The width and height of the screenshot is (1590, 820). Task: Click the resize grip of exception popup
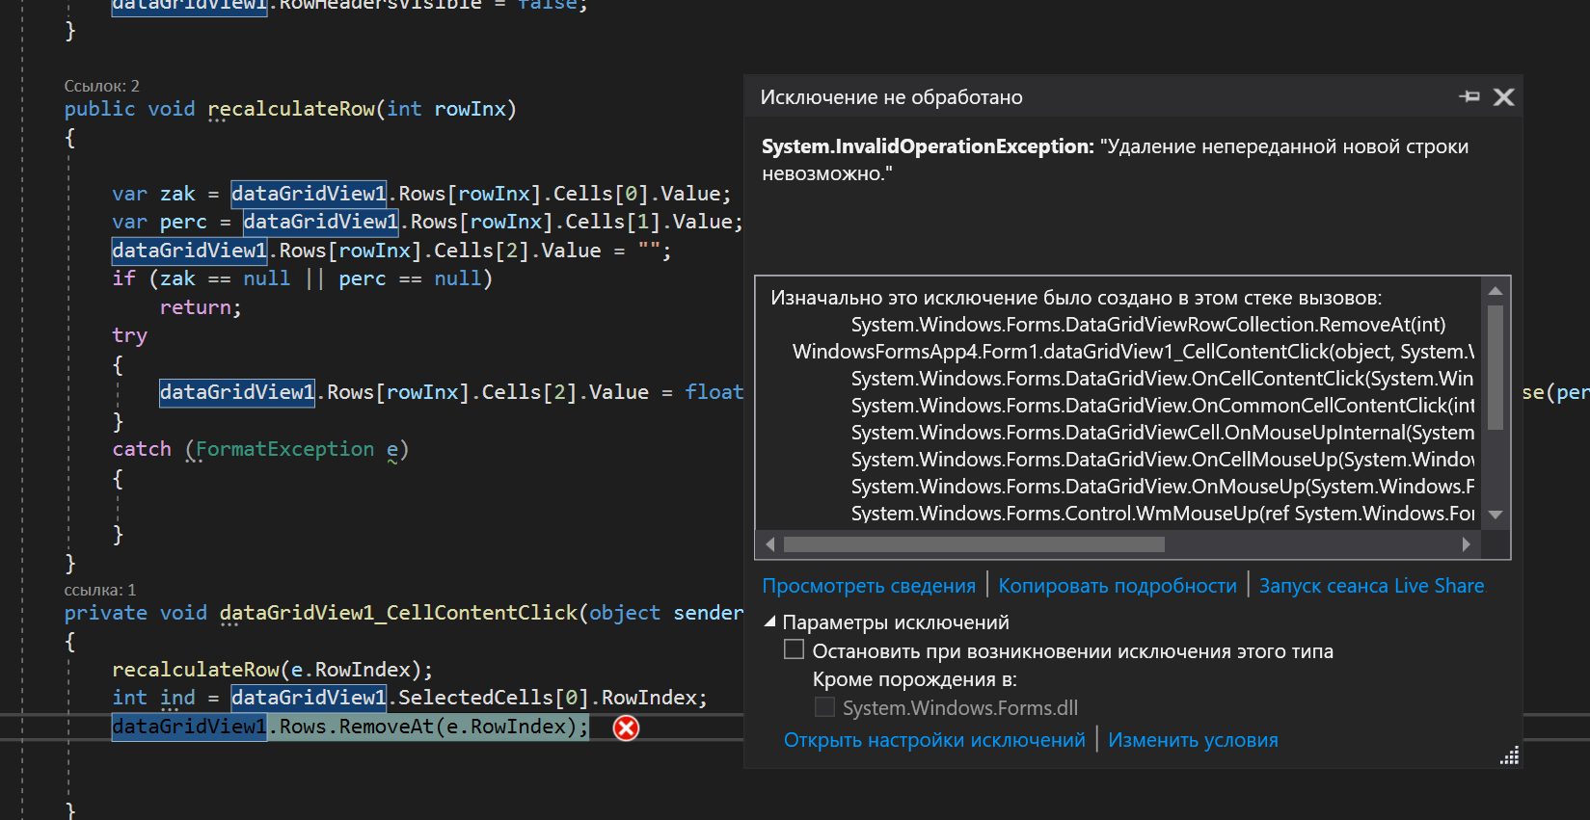pos(1510,755)
